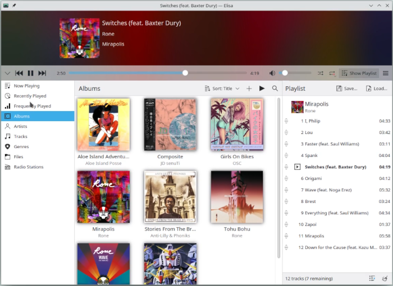Click the playing indicator on Switches row

(x=297, y=167)
